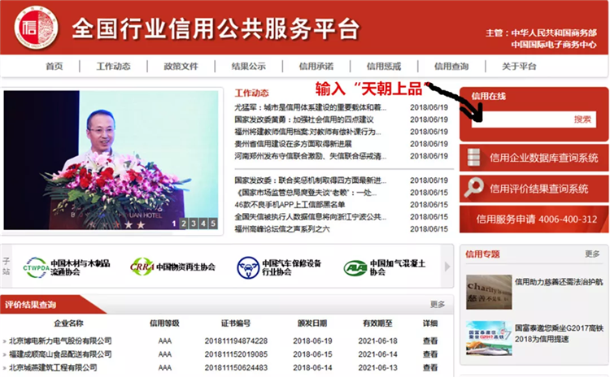The width and height of the screenshot is (610, 382).
Task: Go to 信用查询 in navigation bar
Action: click(451, 67)
